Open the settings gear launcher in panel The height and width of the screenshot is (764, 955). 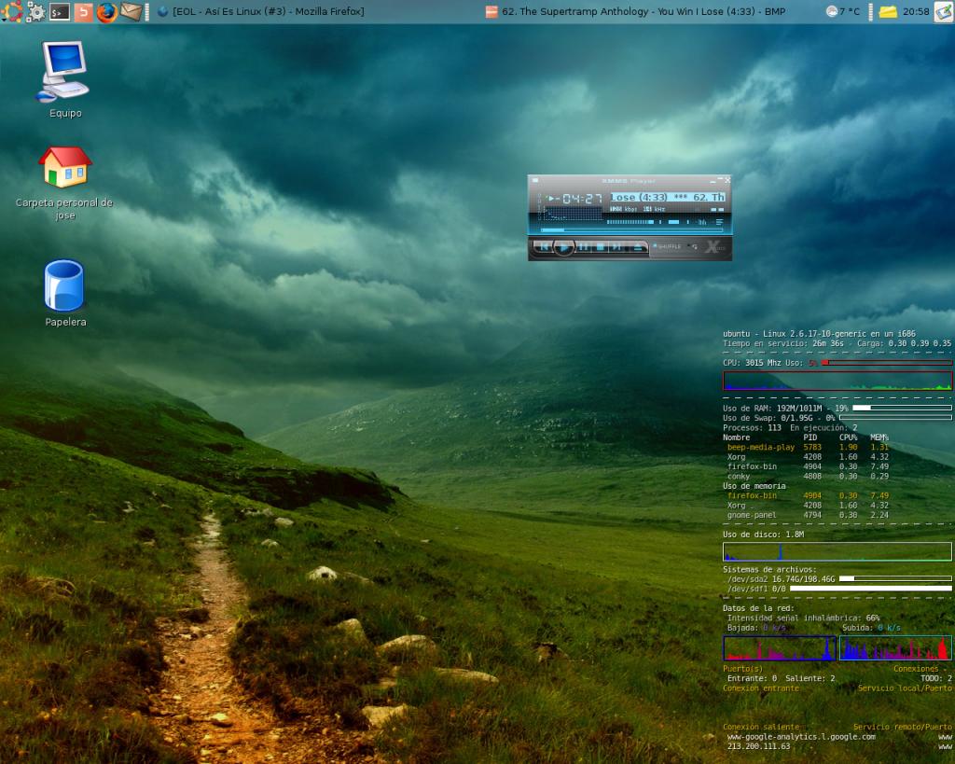[x=36, y=11]
